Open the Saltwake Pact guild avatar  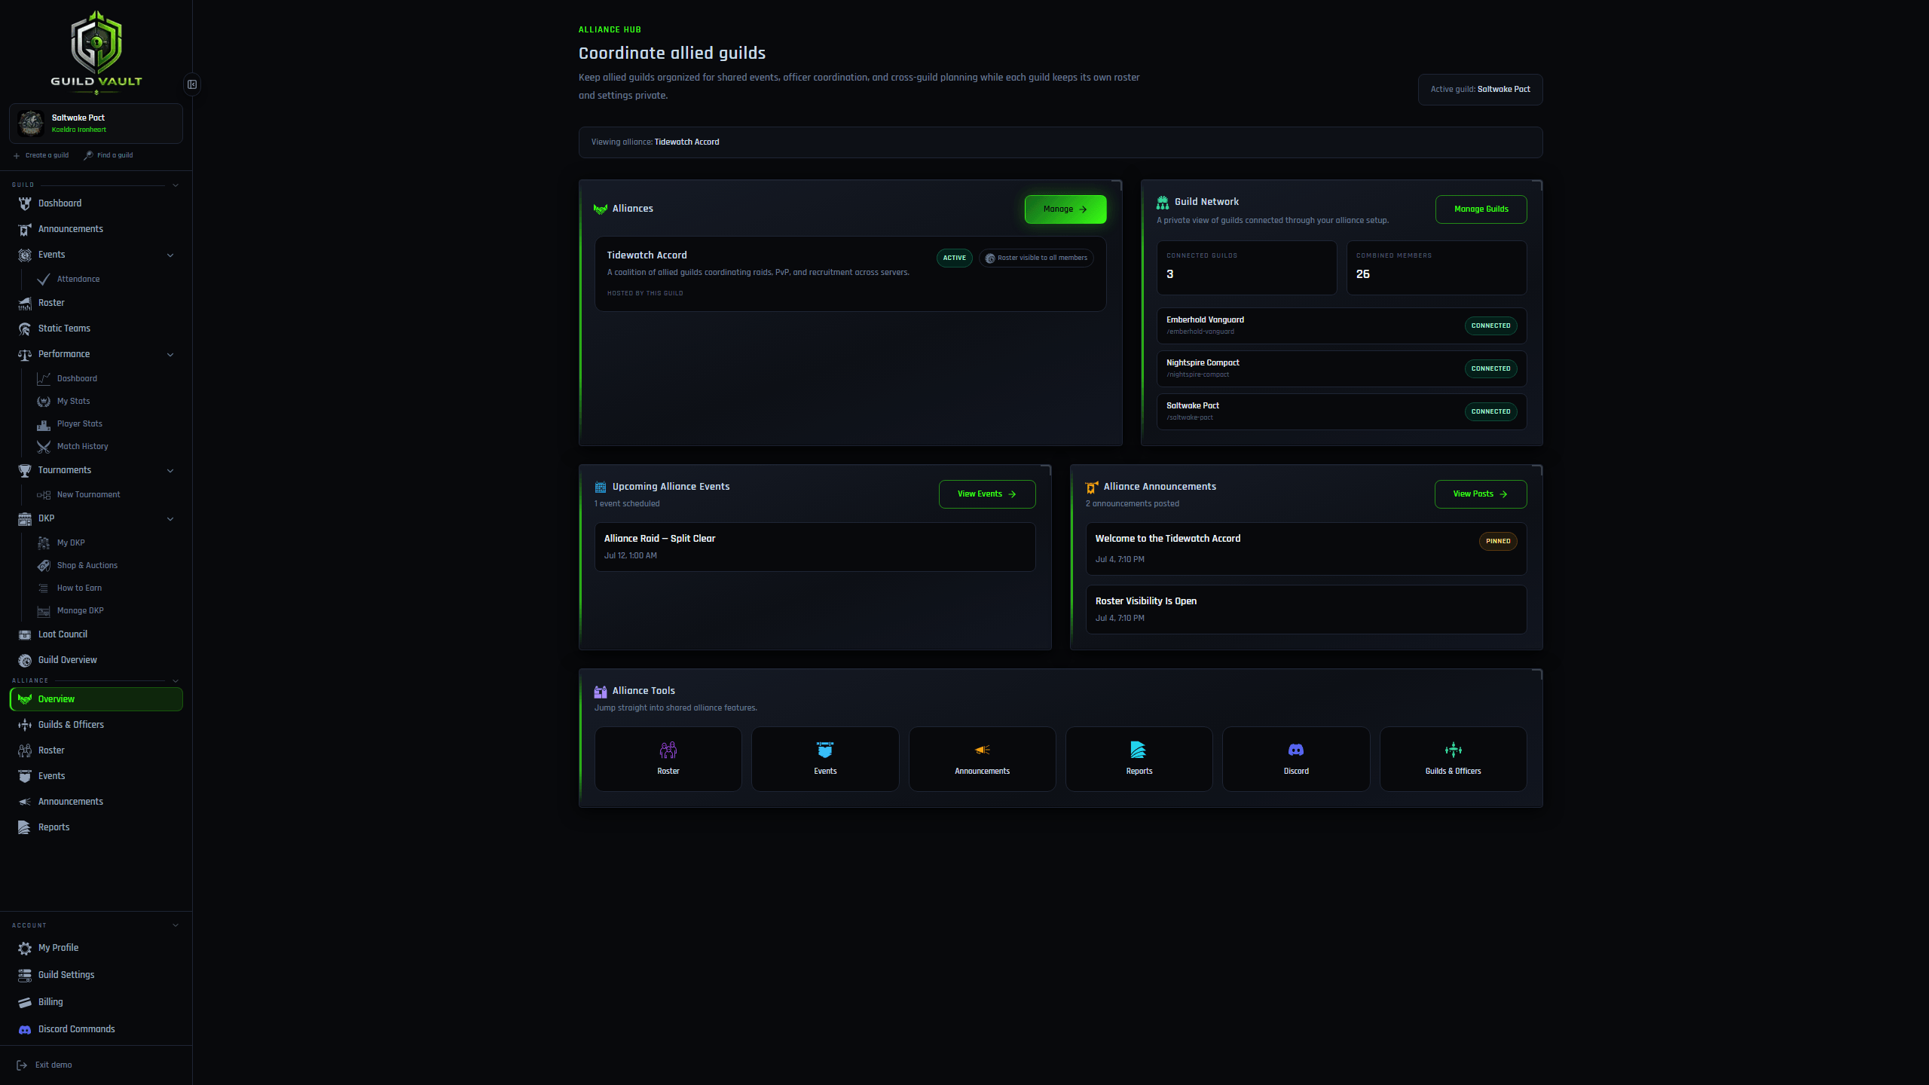click(31, 123)
